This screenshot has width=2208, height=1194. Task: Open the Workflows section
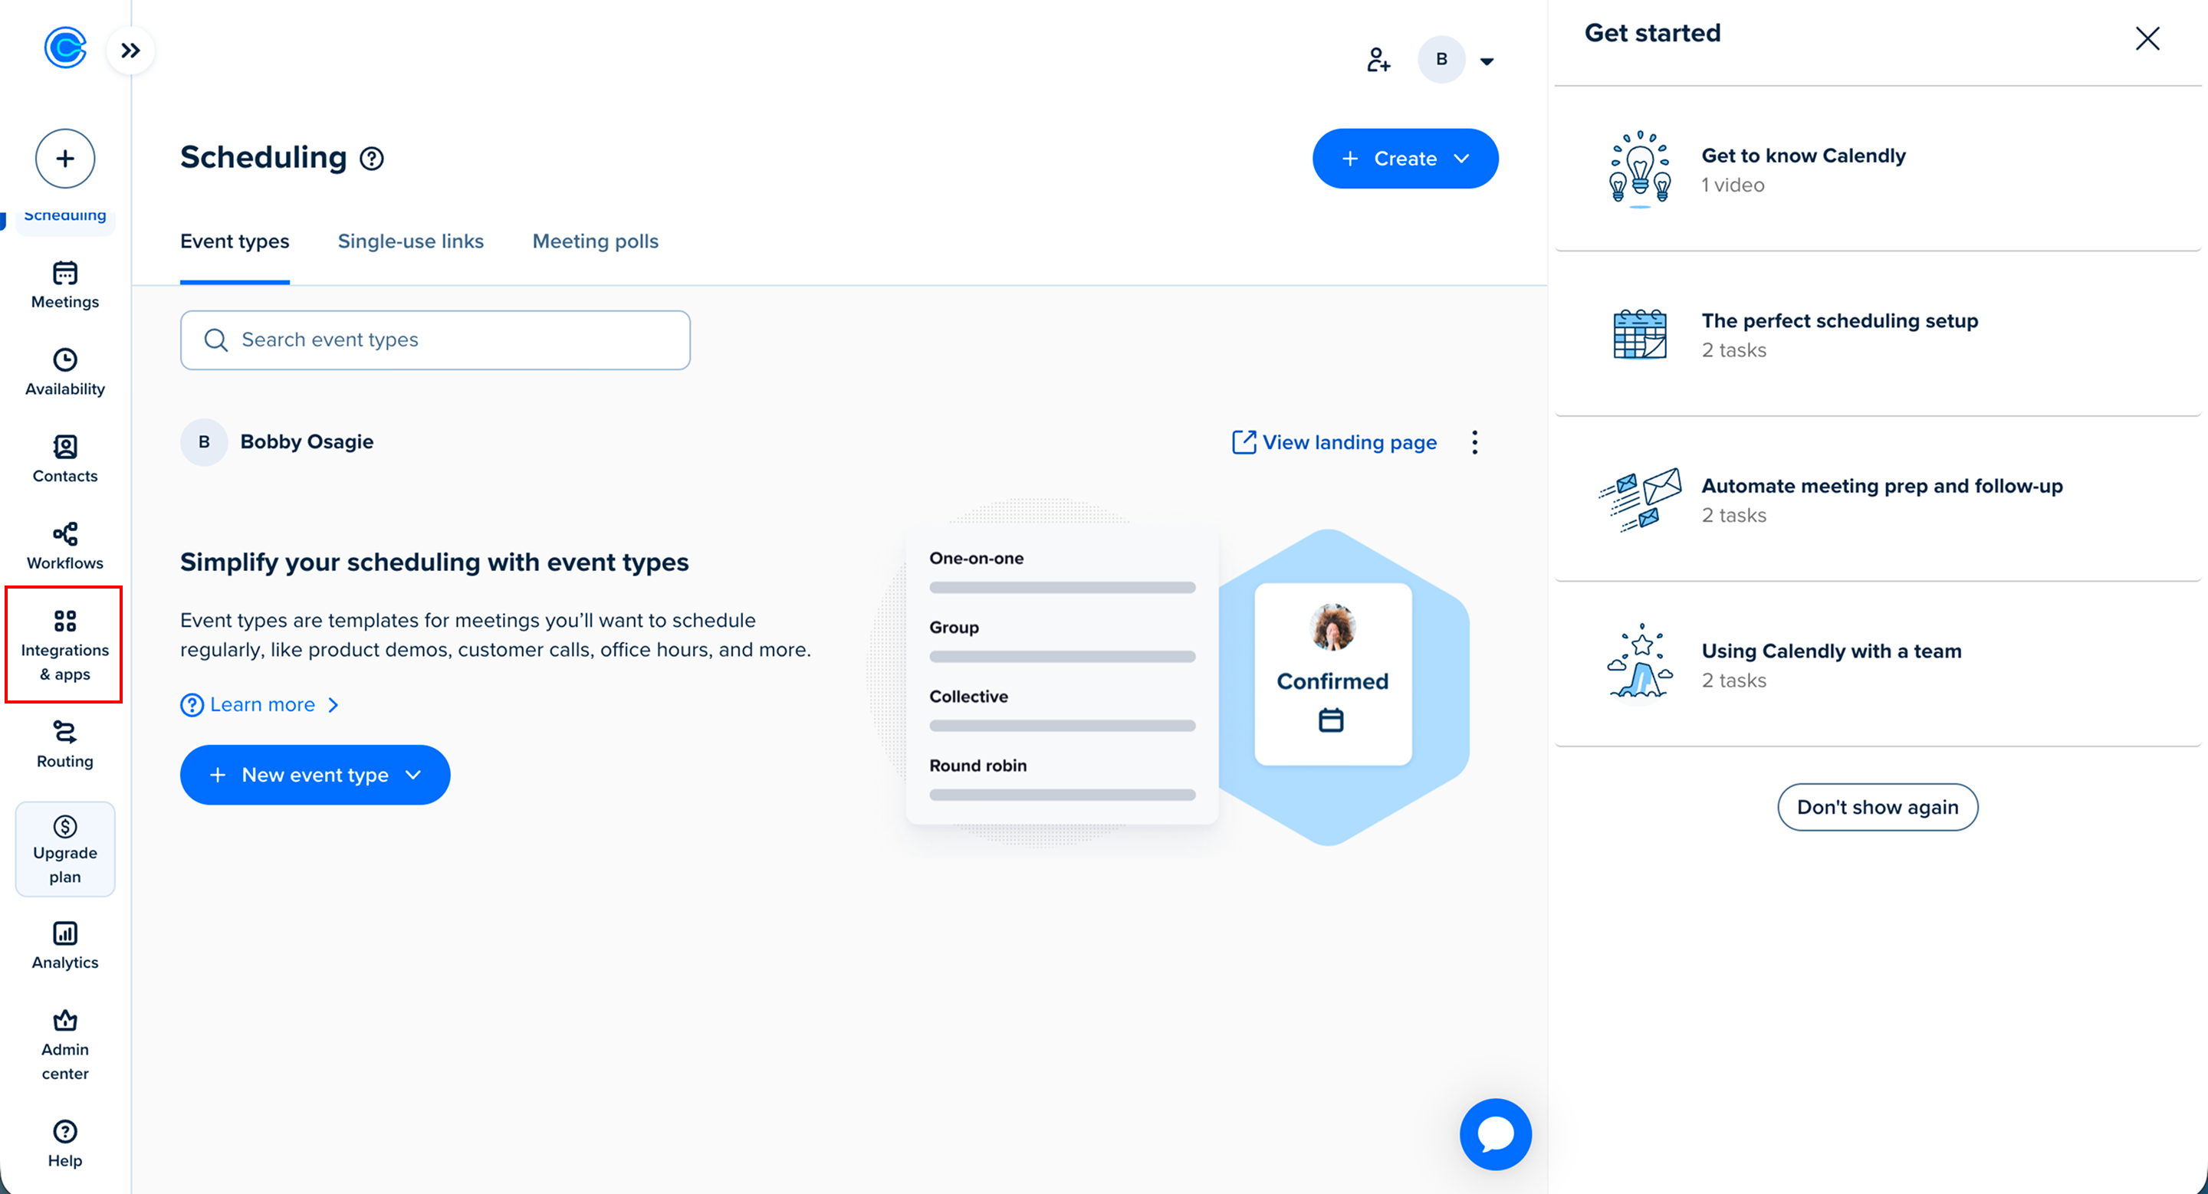pyautogui.click(x=64, y=546)
